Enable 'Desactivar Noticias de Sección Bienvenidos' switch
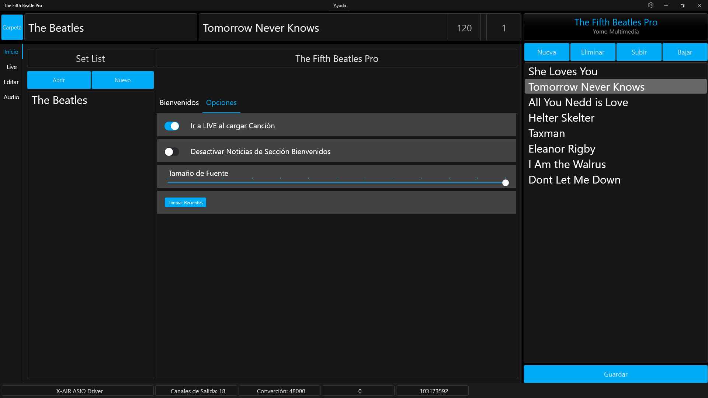The image size is (708, 398). coord(172,152)
